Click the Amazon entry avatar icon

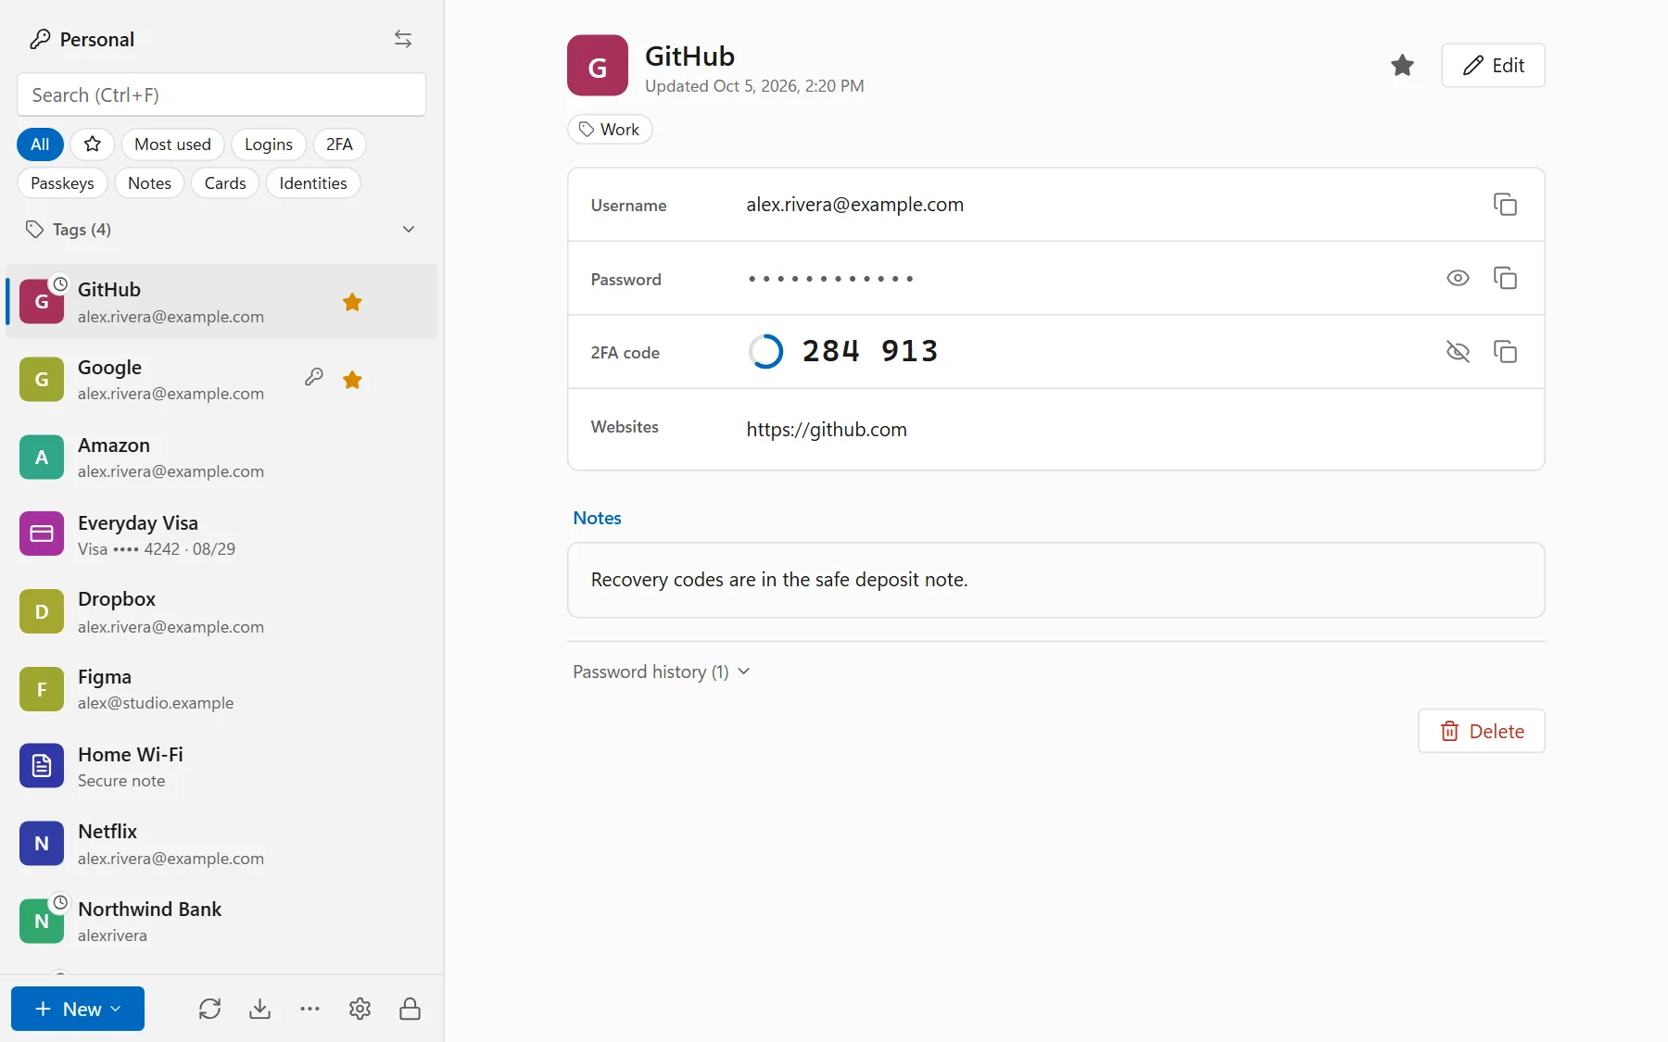click(42, 458)
